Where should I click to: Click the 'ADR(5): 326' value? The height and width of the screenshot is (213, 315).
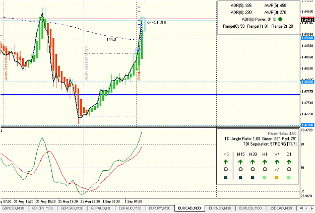point(241,6)
